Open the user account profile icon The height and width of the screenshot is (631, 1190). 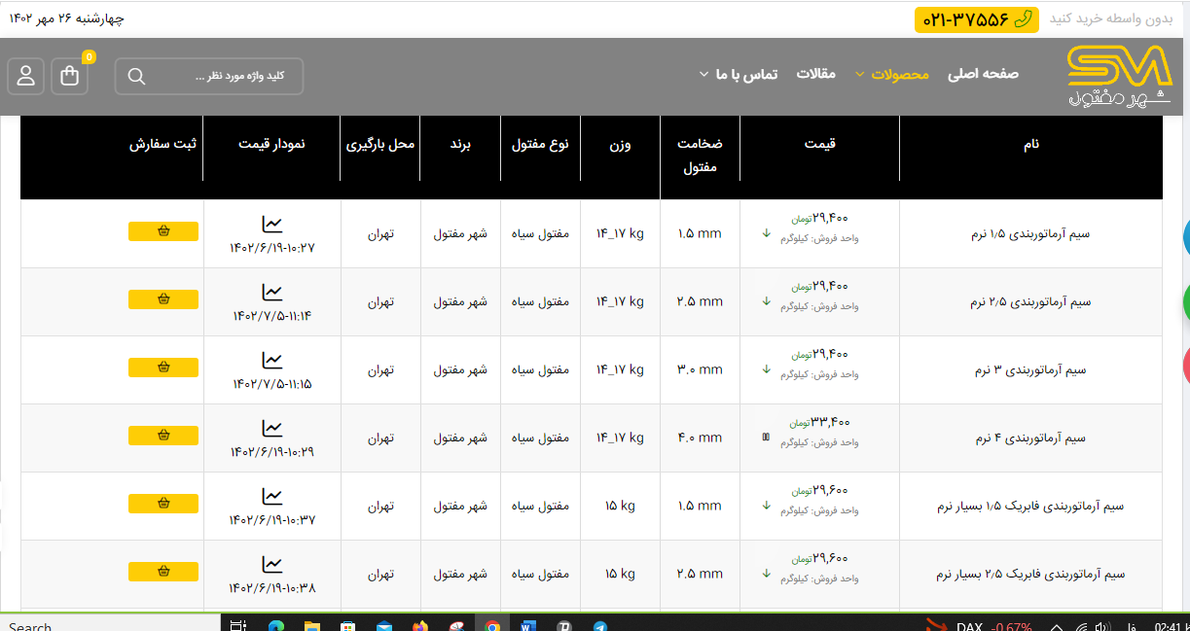[x=26, y=76]
